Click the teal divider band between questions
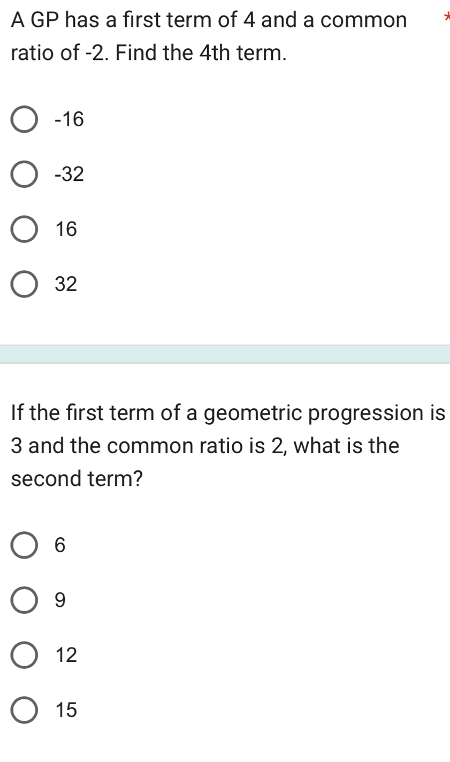Screen dimensions: 450x762 tap(225, 354)
